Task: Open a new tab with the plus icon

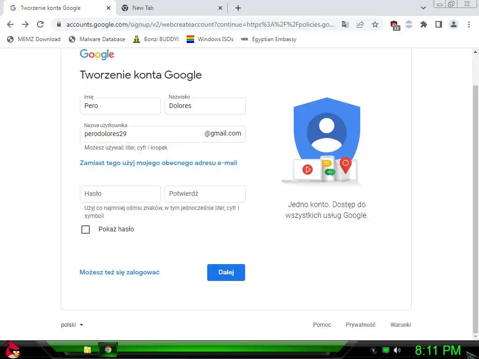Action: tap(238, 8)
